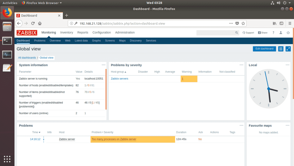This screenshot has width=294, height=166.
Task: Open the page actions three-dot menu in URL bar
Action: (x=231, y=23)
